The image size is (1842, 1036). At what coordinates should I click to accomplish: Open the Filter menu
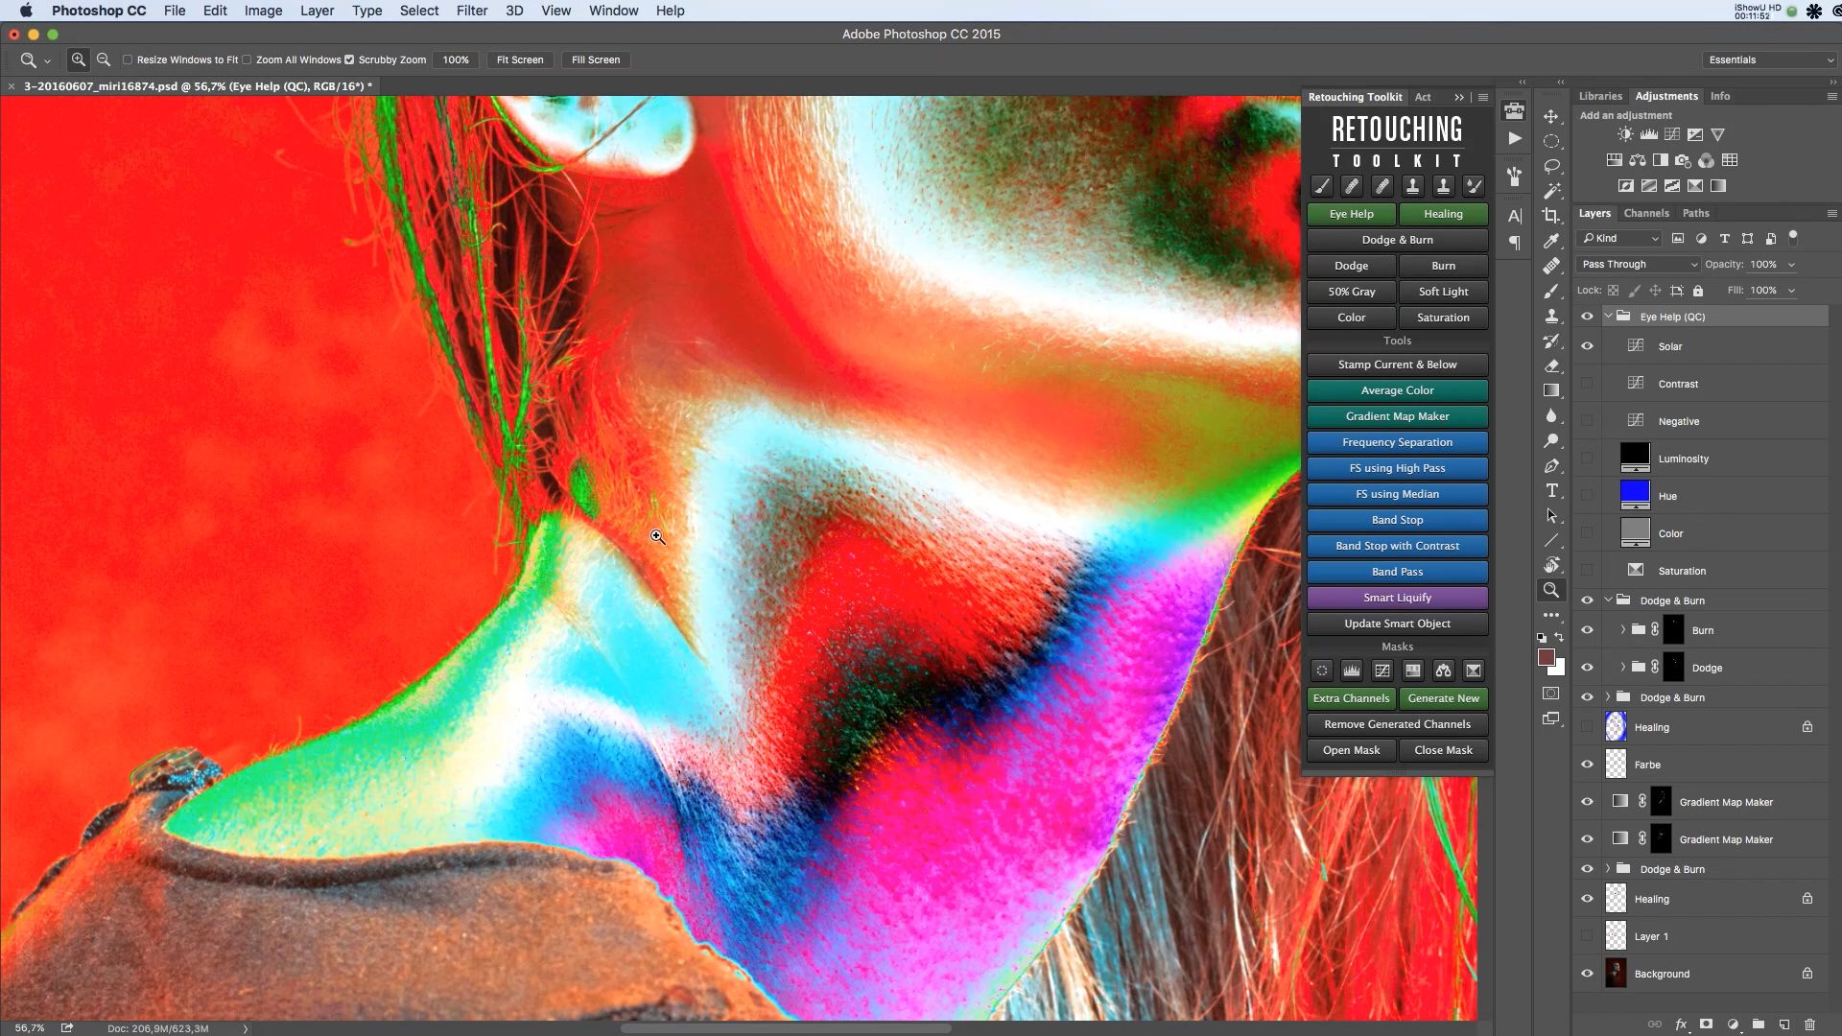coord(471,11)
